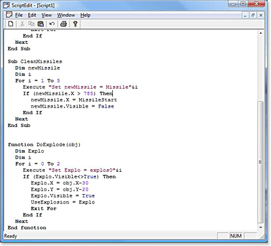
Task: Click the document icon beside File menu
Action: [x=9, y=15]
